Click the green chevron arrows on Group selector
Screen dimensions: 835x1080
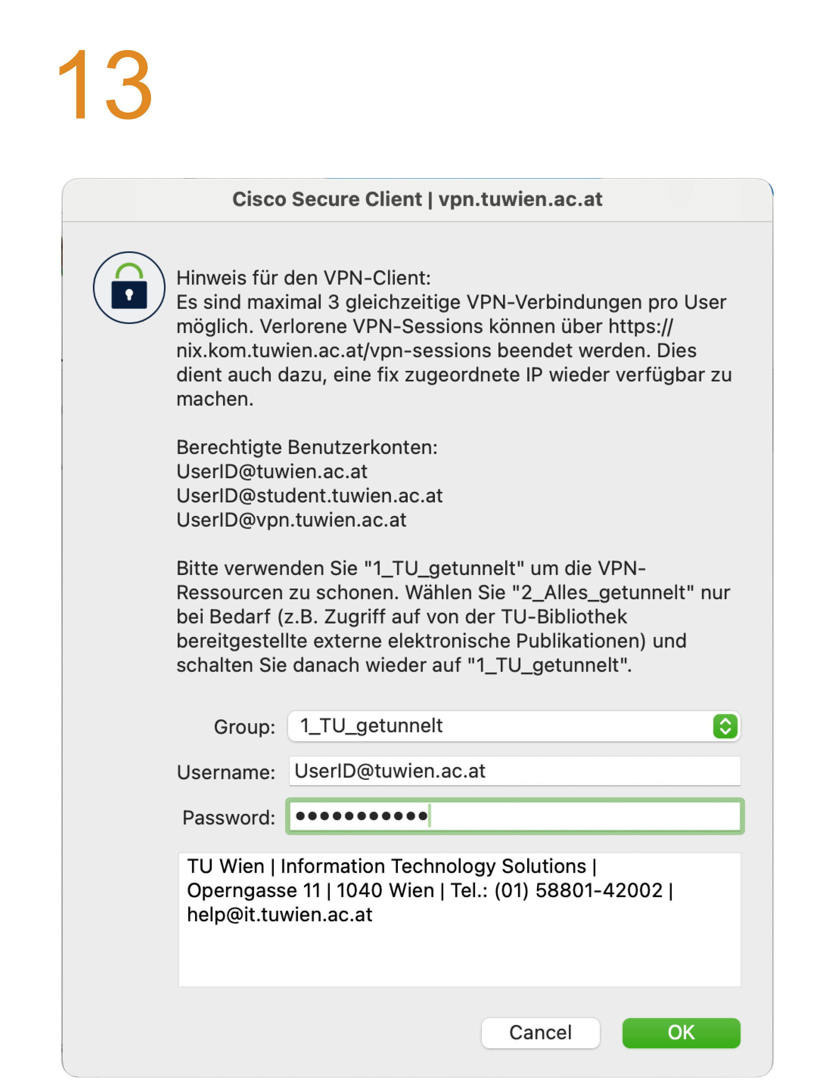pos(725,727)
